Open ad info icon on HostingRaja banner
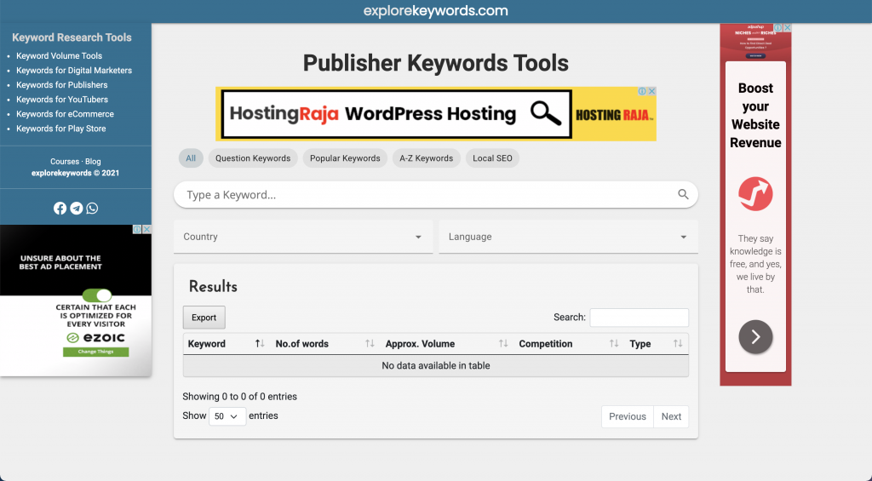 click(x=642, y=91)
